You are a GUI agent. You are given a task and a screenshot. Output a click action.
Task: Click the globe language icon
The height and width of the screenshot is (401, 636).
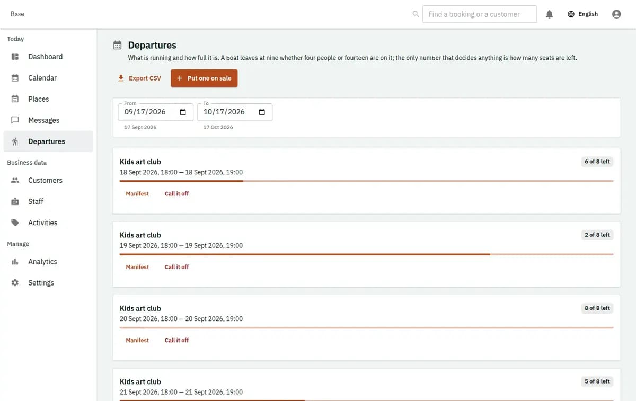click(571, 14)
